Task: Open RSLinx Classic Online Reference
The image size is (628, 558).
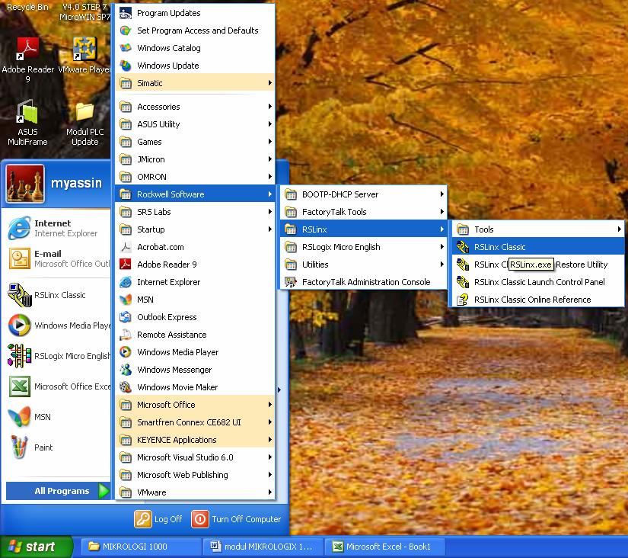Action: tap(538, 300)
